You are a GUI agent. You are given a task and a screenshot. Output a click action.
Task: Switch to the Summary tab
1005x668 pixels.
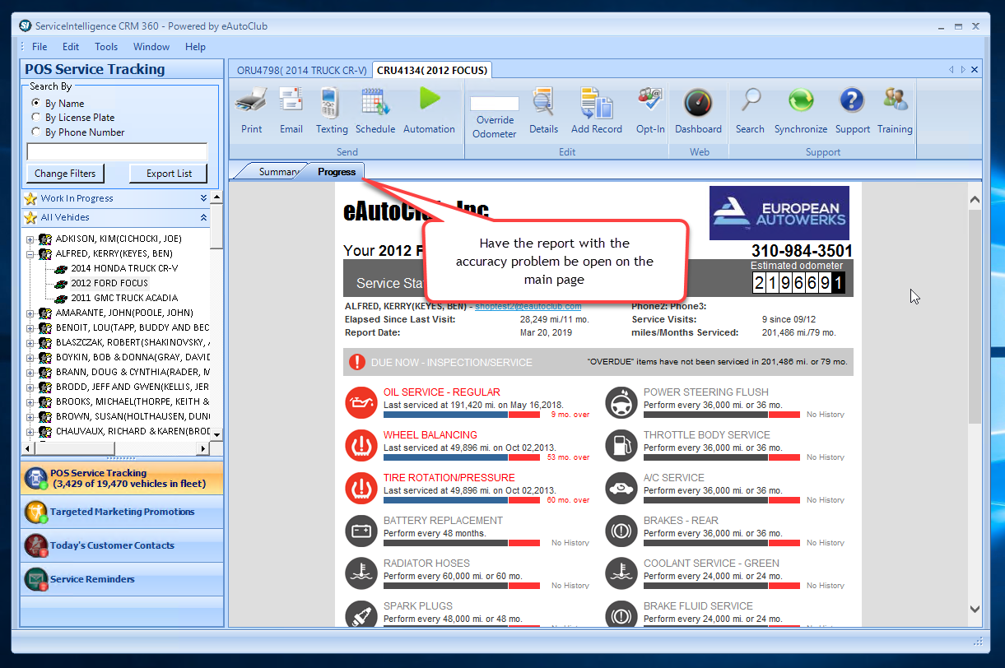(x=277, y=172)
